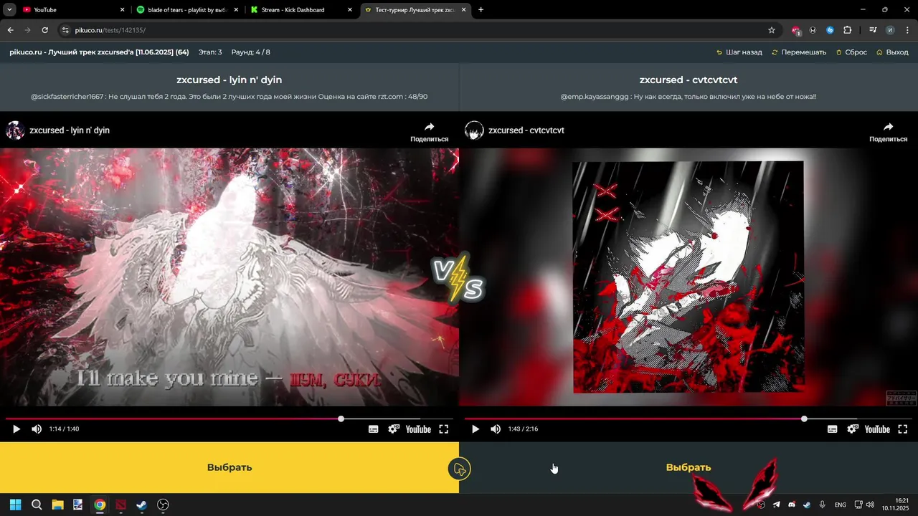Mute the left lyin n' dyin video
Image resolution: width=918 pixels, height=516 pixels.
click(x=37, y=429)
